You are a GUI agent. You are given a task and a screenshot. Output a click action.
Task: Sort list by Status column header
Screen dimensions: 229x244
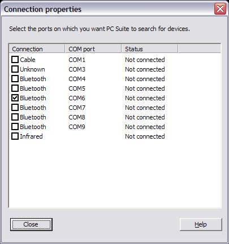click(150, 49)
